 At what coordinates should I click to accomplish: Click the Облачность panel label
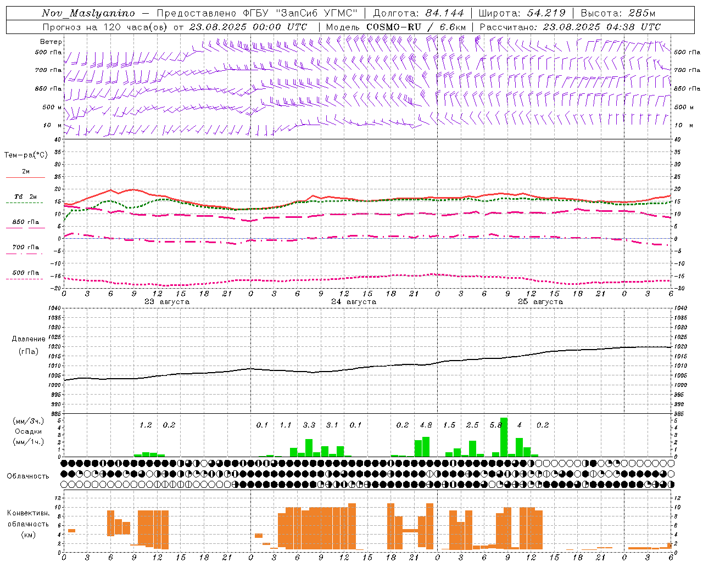pos(28,476)
